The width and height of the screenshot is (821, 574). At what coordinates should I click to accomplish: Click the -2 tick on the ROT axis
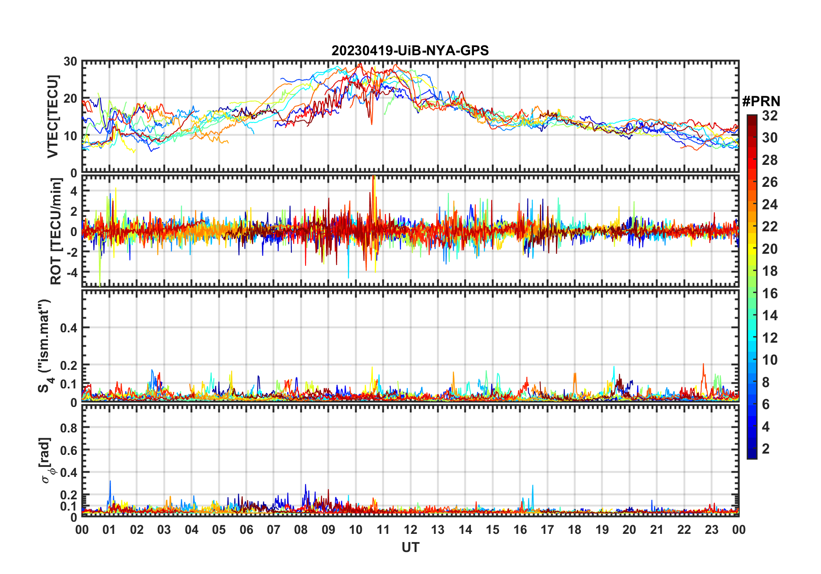point(72,252)
